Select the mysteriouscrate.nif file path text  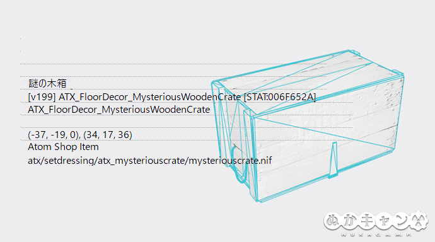point(150,161)
